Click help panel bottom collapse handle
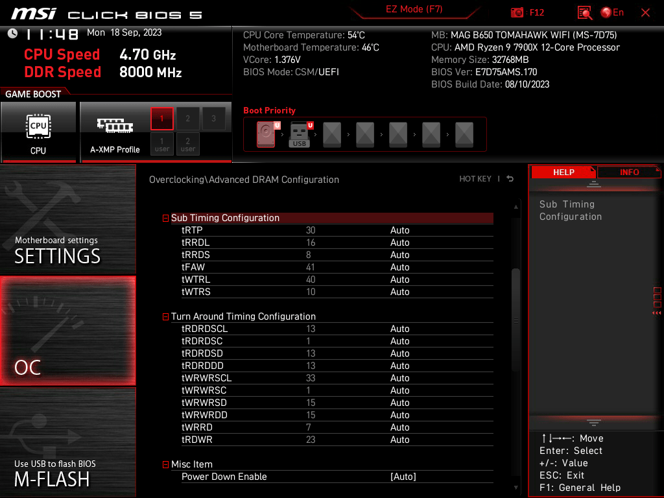Image resolution: width=664 pixels, height=498 pixels. 594,423
